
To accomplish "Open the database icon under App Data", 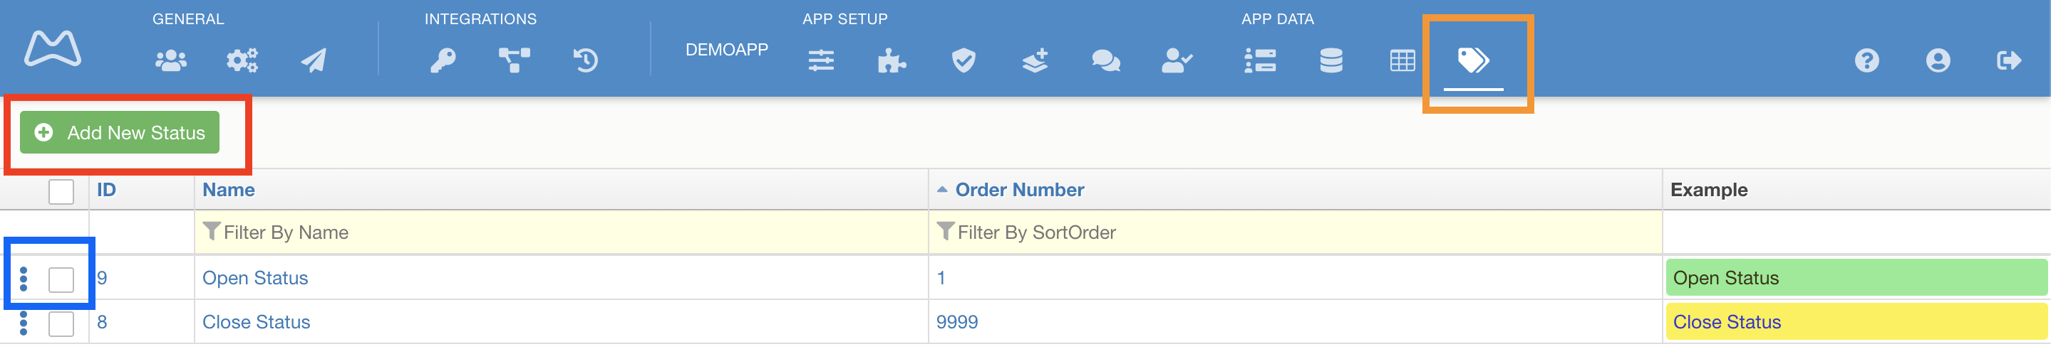I will coord(1331,60).
